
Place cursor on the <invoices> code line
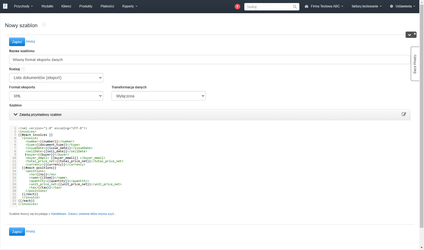27,131
